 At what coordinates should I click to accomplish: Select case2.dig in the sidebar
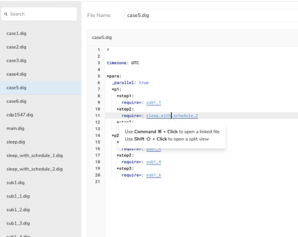coord(16,47)
